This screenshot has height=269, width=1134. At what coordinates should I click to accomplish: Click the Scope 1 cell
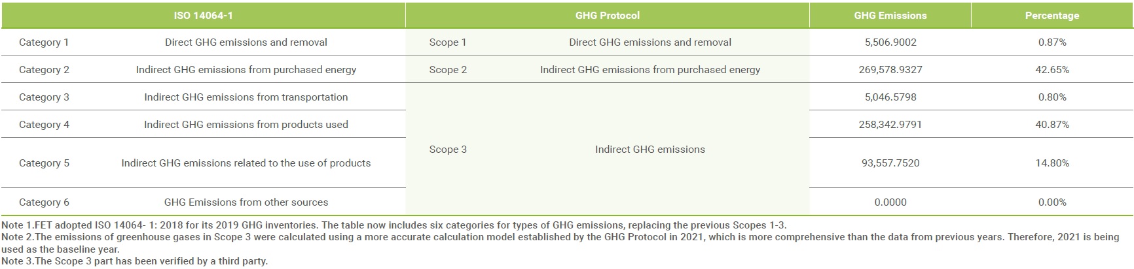pyautogui.click(x=448, y=42)
